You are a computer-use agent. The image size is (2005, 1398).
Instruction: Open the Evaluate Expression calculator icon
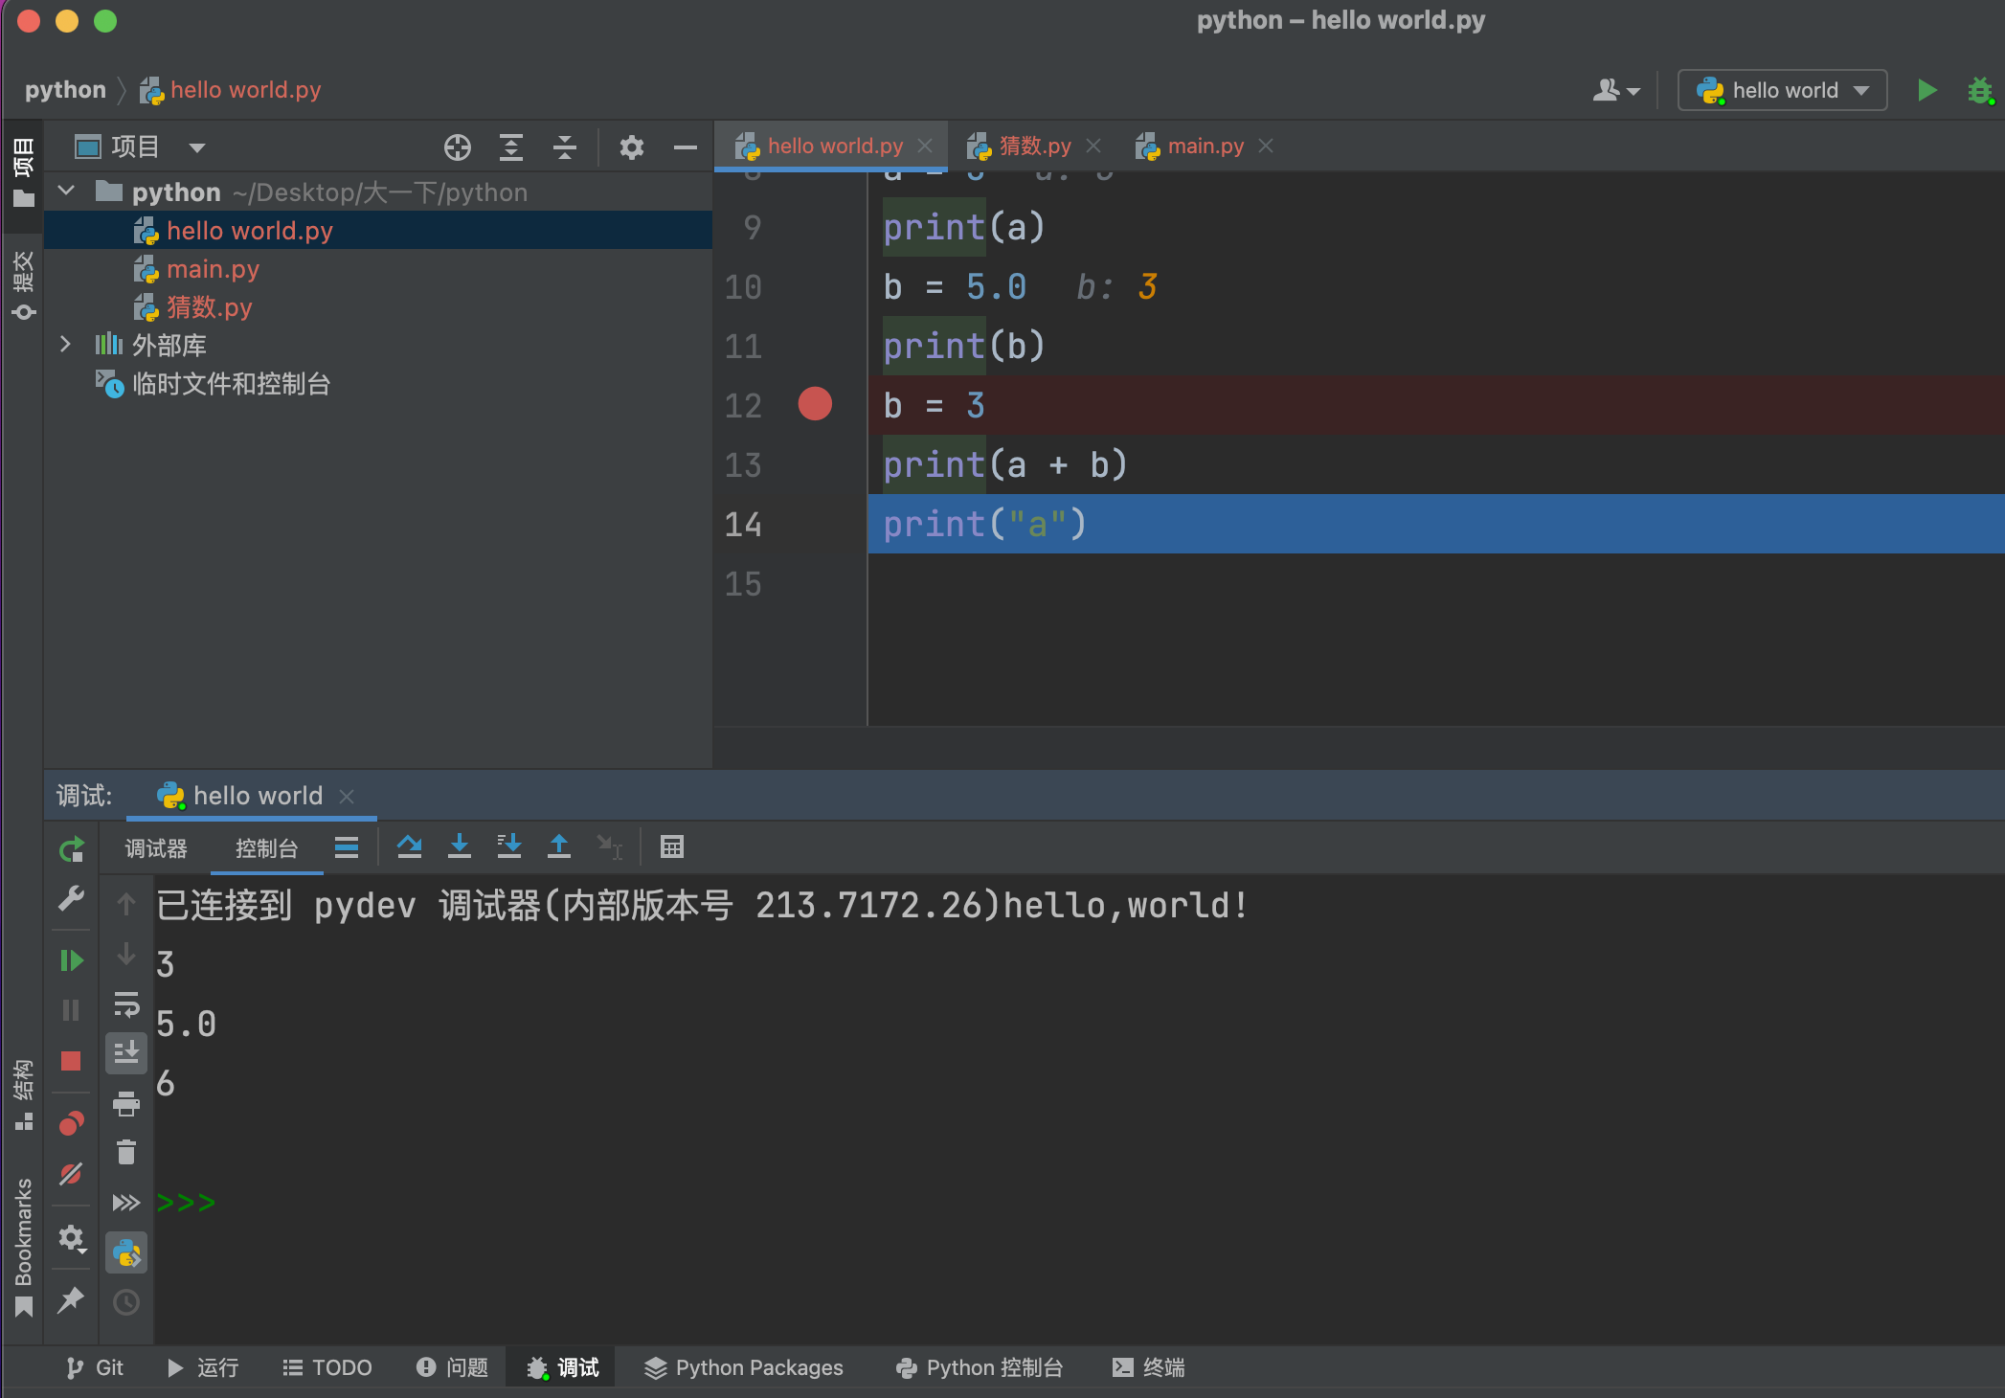click(672, 846)
